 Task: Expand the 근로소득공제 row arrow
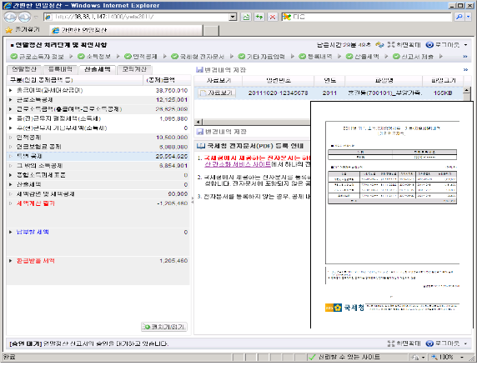(11, 100)
